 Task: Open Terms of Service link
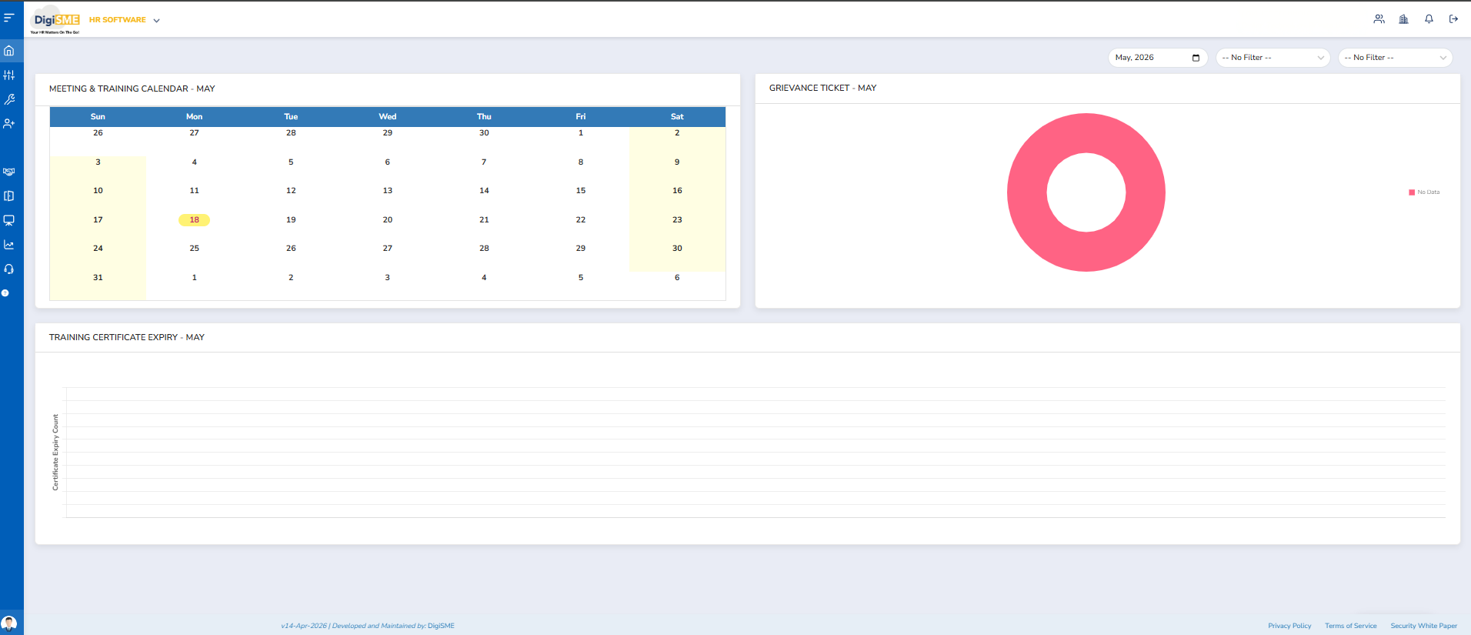click(1350, 626)
